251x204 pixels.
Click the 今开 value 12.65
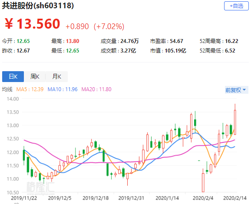[23, 41]
